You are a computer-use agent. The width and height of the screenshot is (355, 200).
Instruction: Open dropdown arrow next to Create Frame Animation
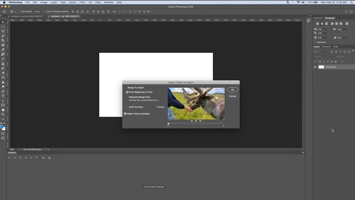[168, 187]
